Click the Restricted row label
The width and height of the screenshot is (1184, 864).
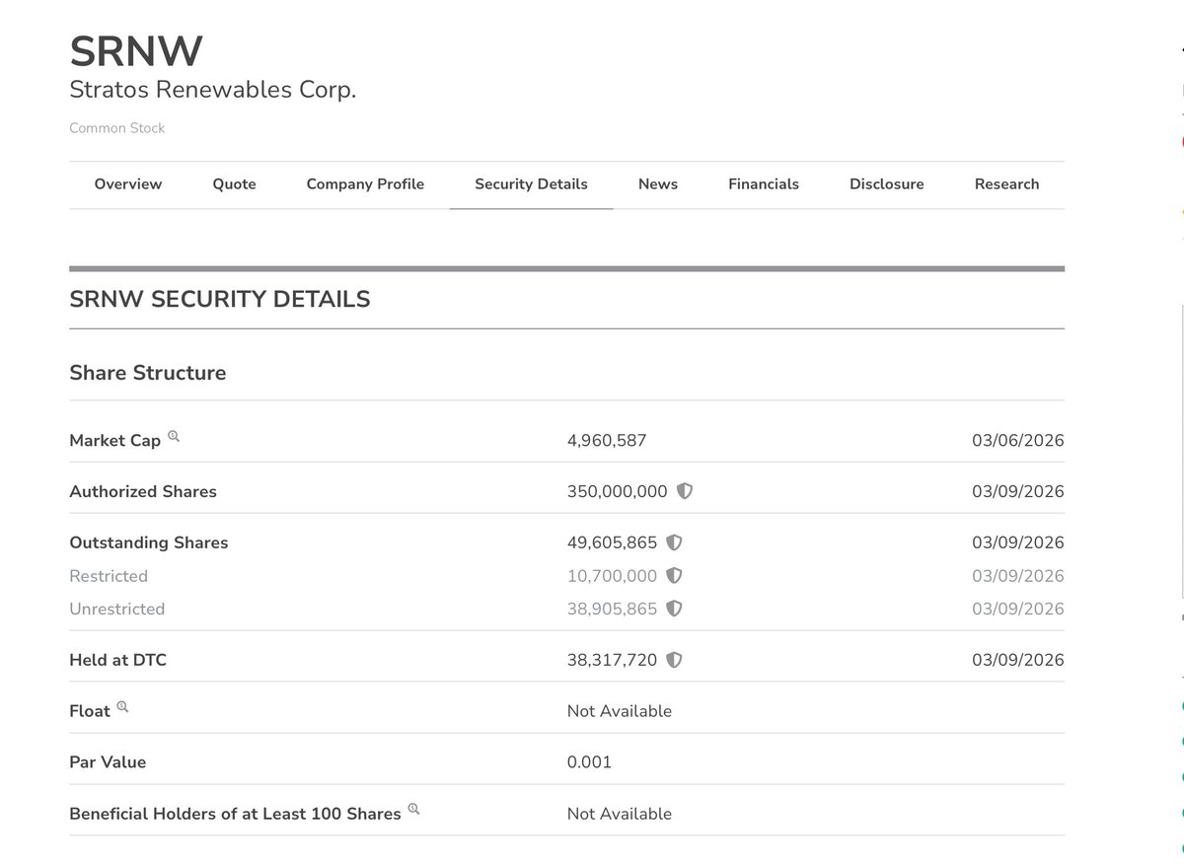coord(109,576)
